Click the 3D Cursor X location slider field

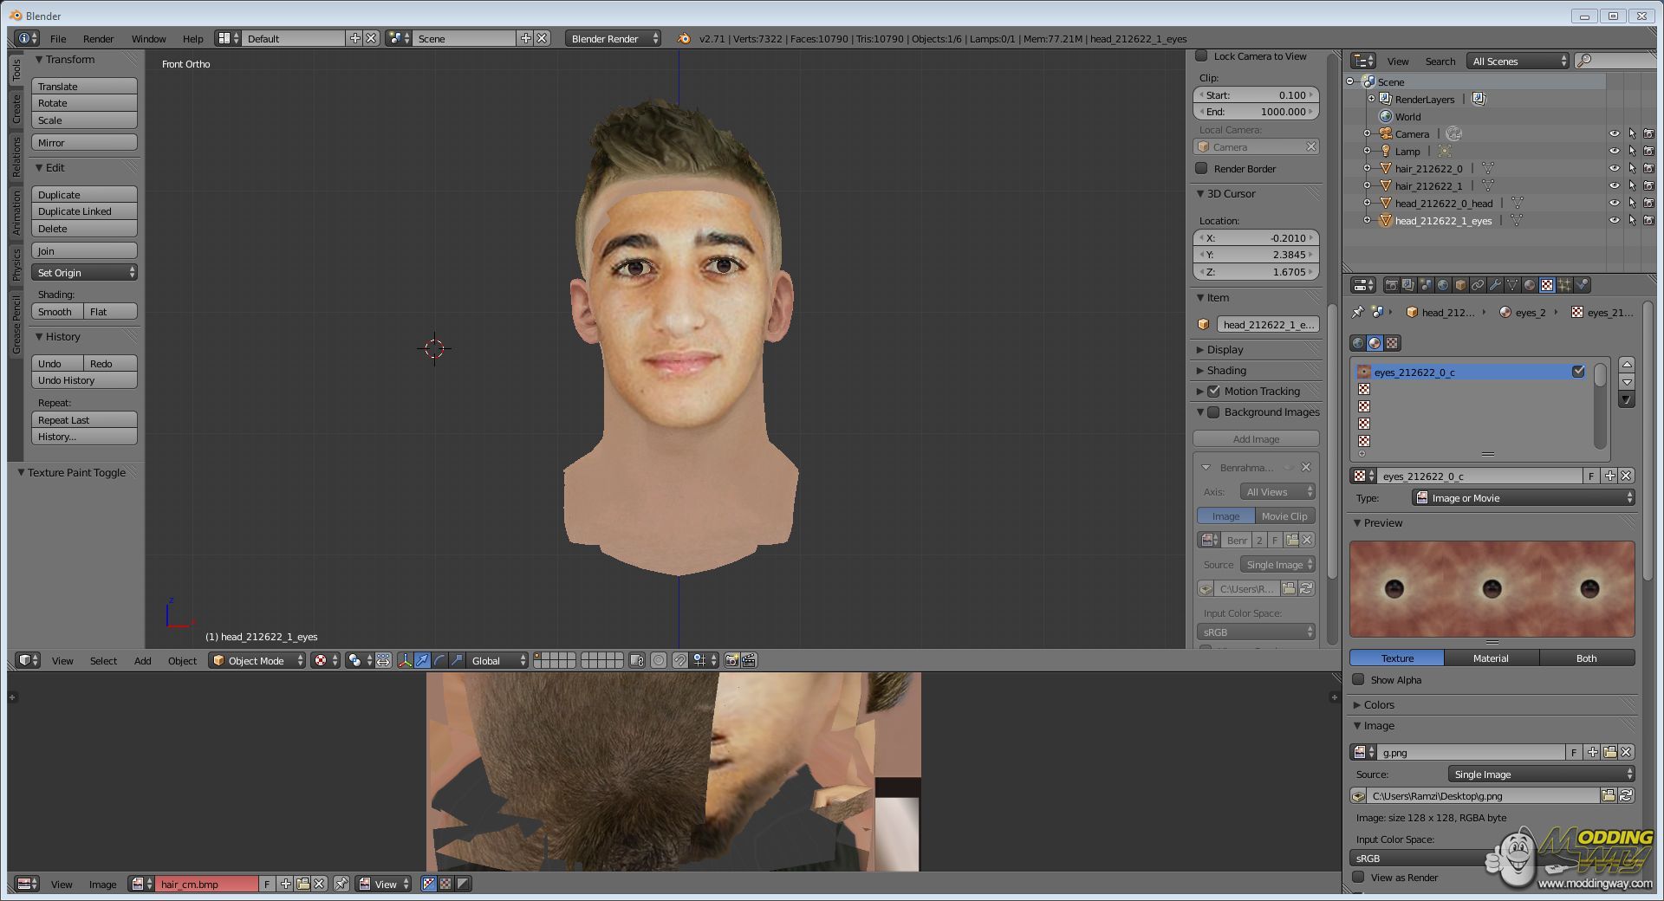(x=1256, y=238)
